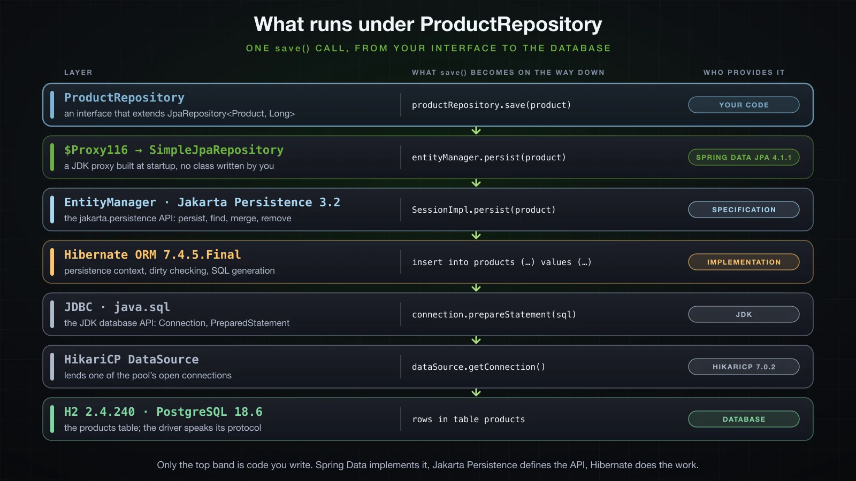Click the text "the jakarta.persistence API: persist, find, merge, remove"
Screen dimensions: 856x481
click(x=178, y=218)
